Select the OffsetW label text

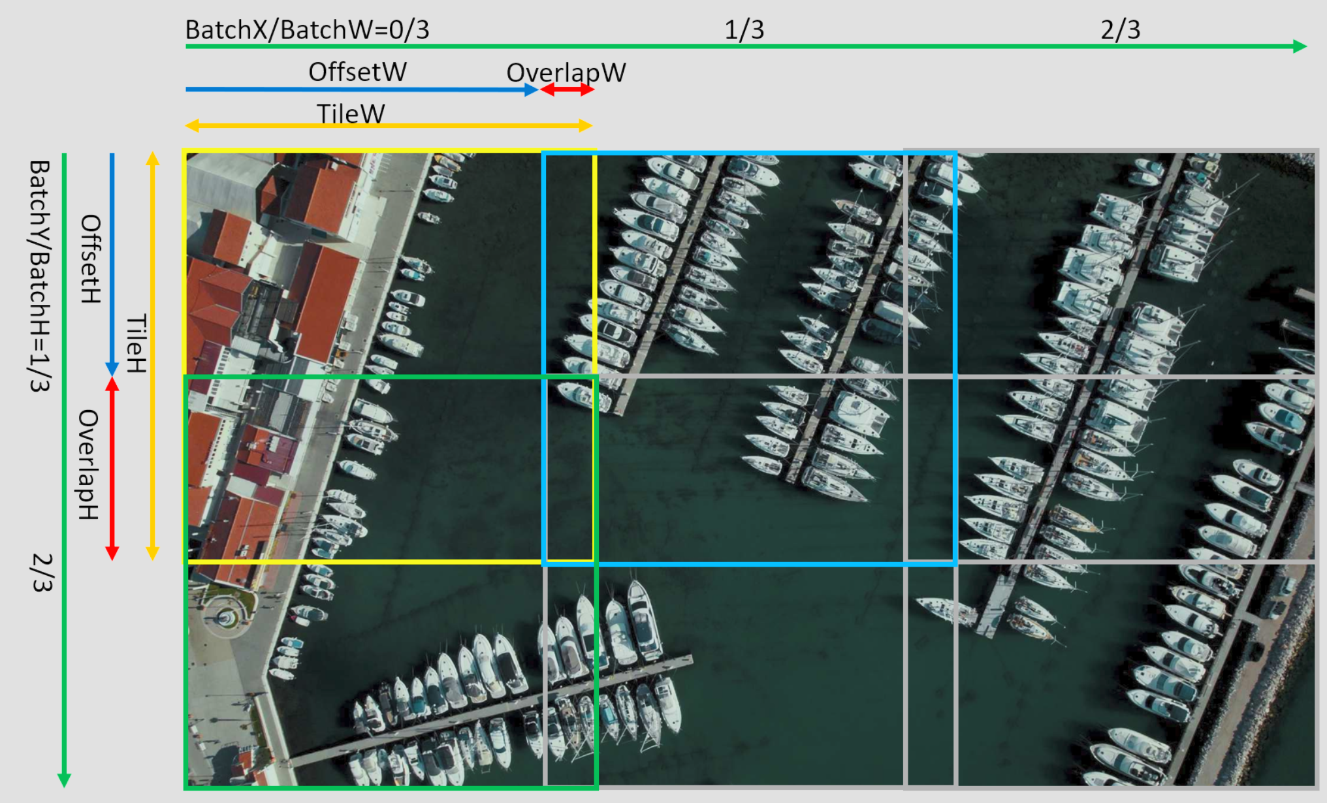[357, 72]
